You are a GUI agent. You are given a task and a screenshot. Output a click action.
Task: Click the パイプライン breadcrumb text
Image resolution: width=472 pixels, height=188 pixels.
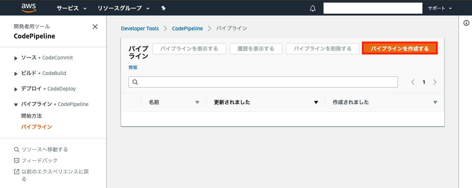tap(232, 28)
